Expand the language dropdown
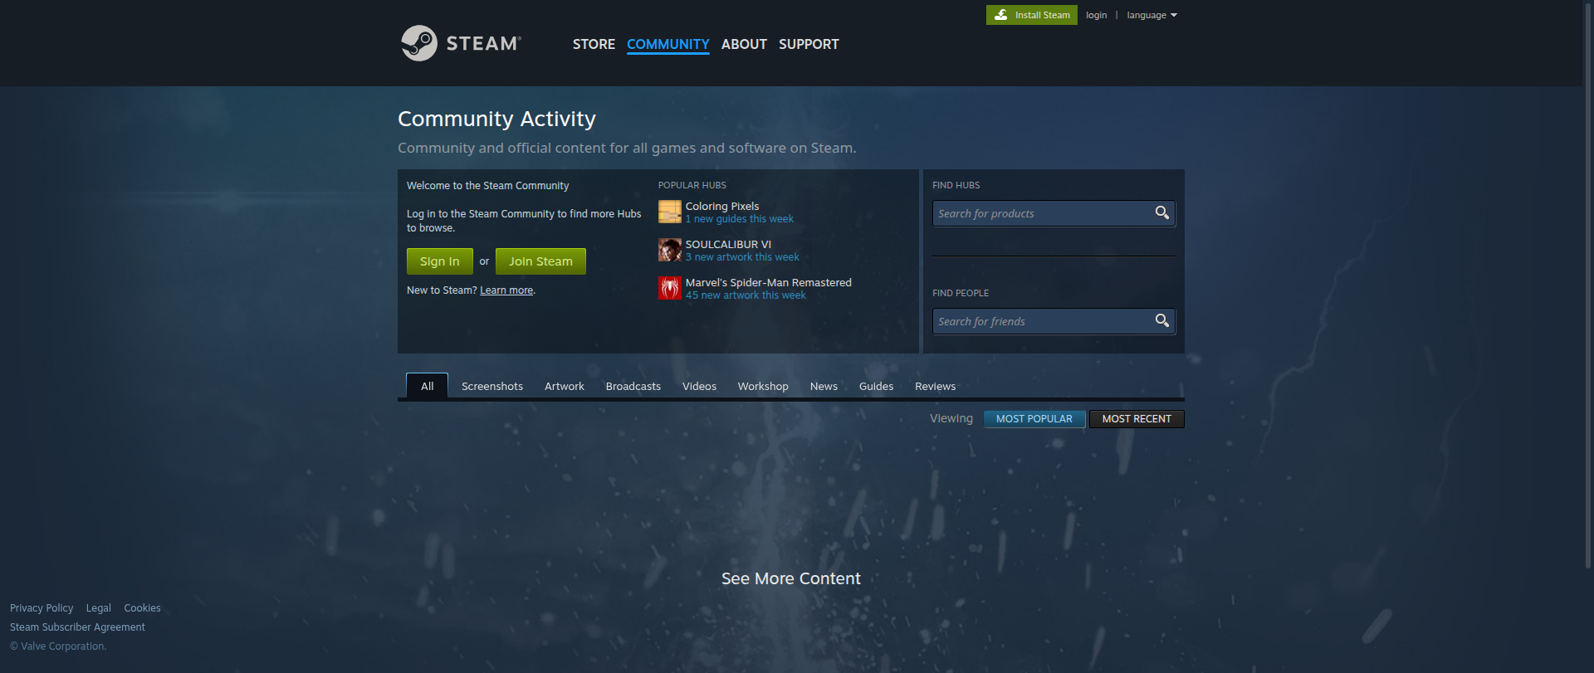The height and width of the screenshot is (673, 1594). point(1151,15)
